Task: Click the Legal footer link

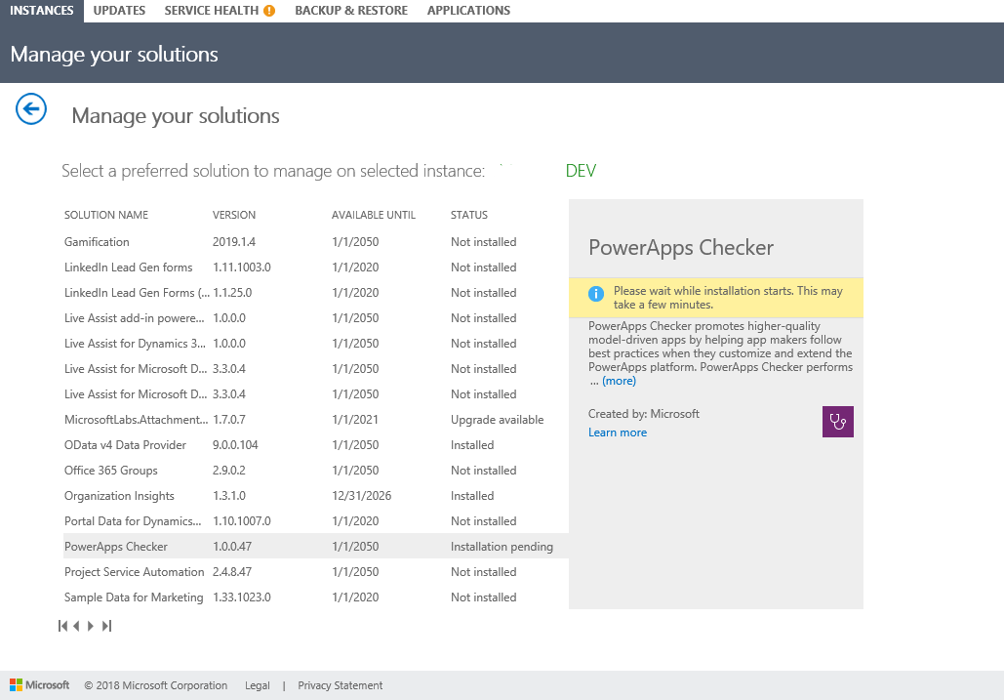Action: (x=257, y=684)
